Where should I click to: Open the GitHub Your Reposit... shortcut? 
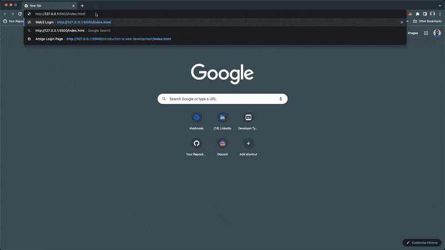pyautogui.click(x=196, y=143)
